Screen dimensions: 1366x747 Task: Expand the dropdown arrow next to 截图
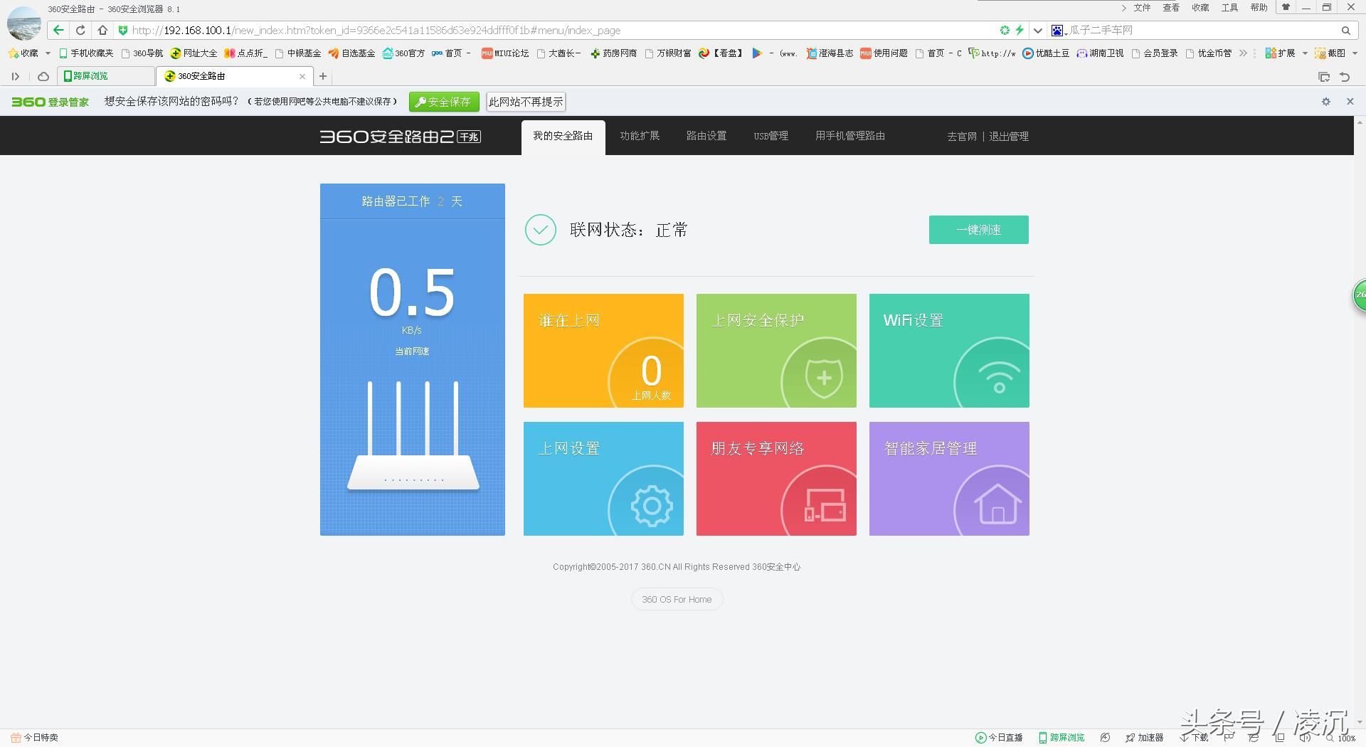tap(1355, 53)
